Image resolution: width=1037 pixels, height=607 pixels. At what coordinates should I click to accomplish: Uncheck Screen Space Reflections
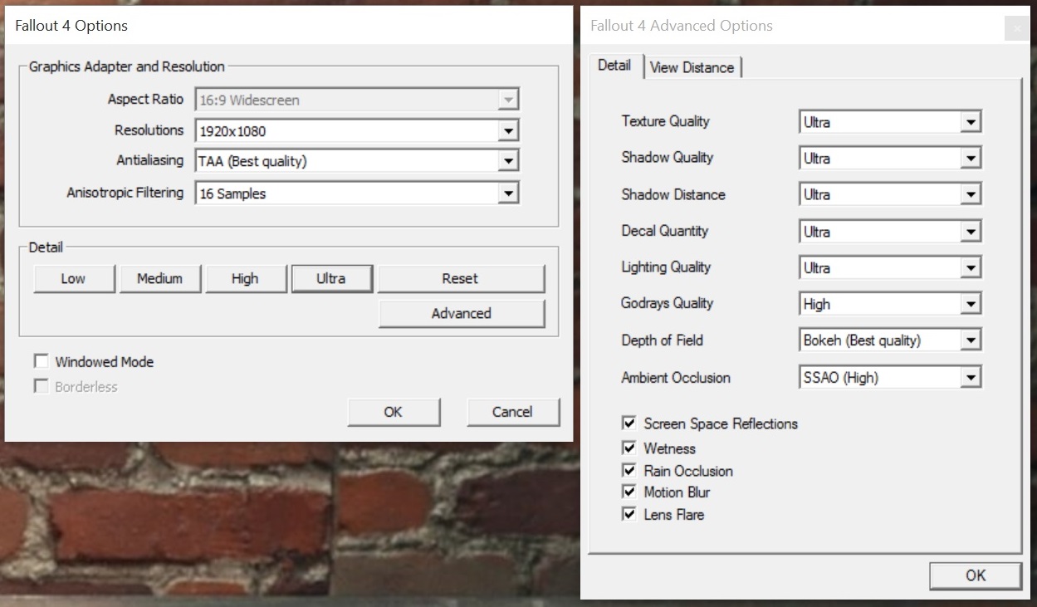pyautogui.click(x=629, y=423)
